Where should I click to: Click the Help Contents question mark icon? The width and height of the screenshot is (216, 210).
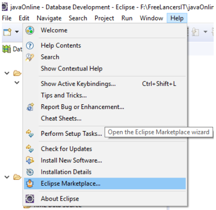[30, 46]
